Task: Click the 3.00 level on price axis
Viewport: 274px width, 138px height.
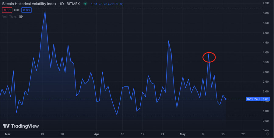Action: (265, 72)
